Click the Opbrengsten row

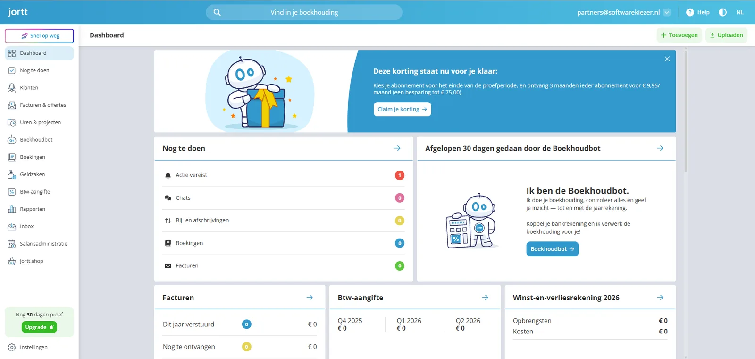(590, 321)
